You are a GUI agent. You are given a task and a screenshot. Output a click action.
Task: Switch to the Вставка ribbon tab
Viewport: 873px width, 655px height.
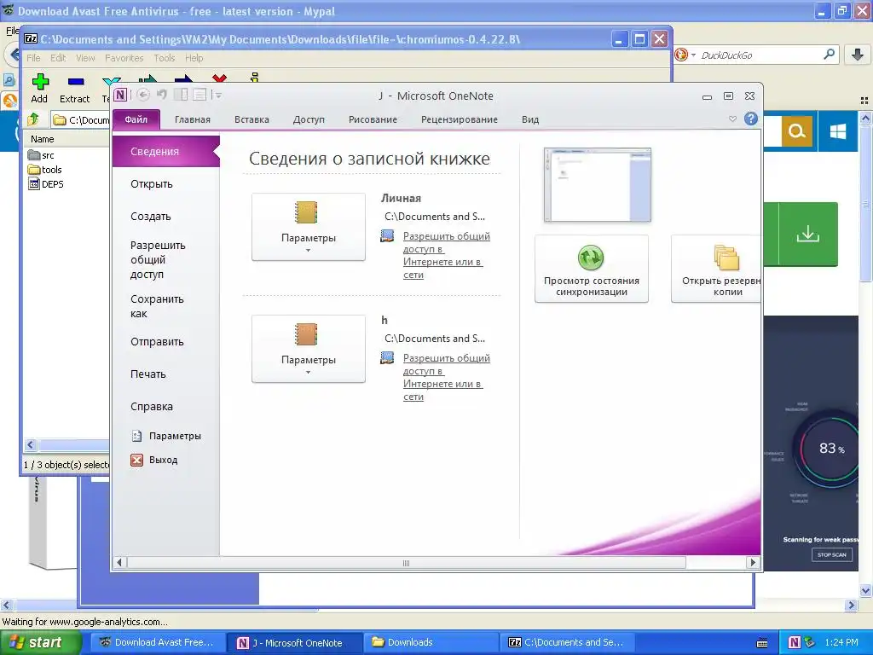click(251, 119)
